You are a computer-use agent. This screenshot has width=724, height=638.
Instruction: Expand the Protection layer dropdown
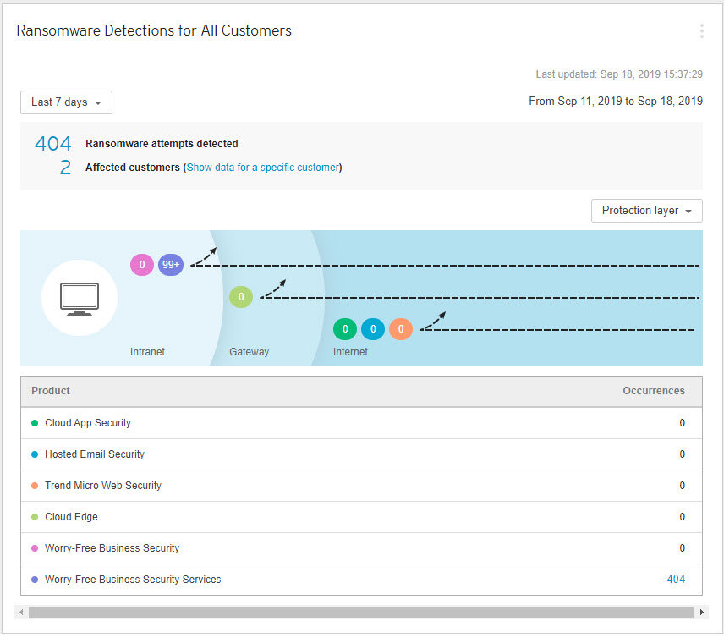[646, 211]
